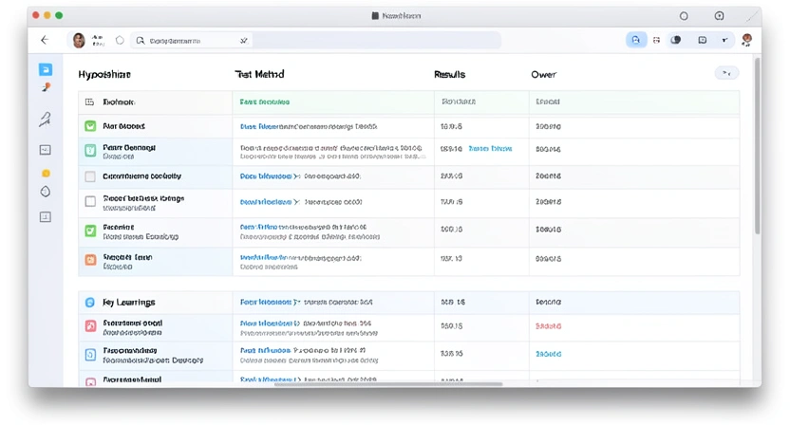Toggle green checkbox in row just below header row

coord(90,126)
